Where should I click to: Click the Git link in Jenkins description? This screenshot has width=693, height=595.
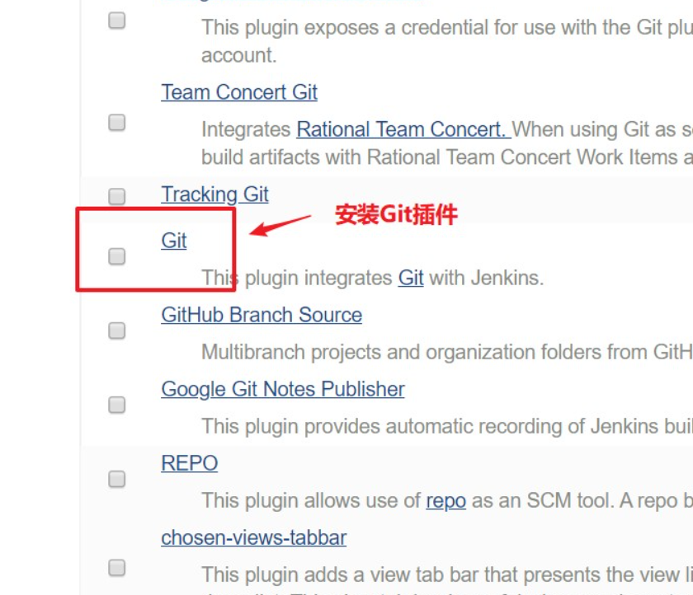tap(411, 278)
